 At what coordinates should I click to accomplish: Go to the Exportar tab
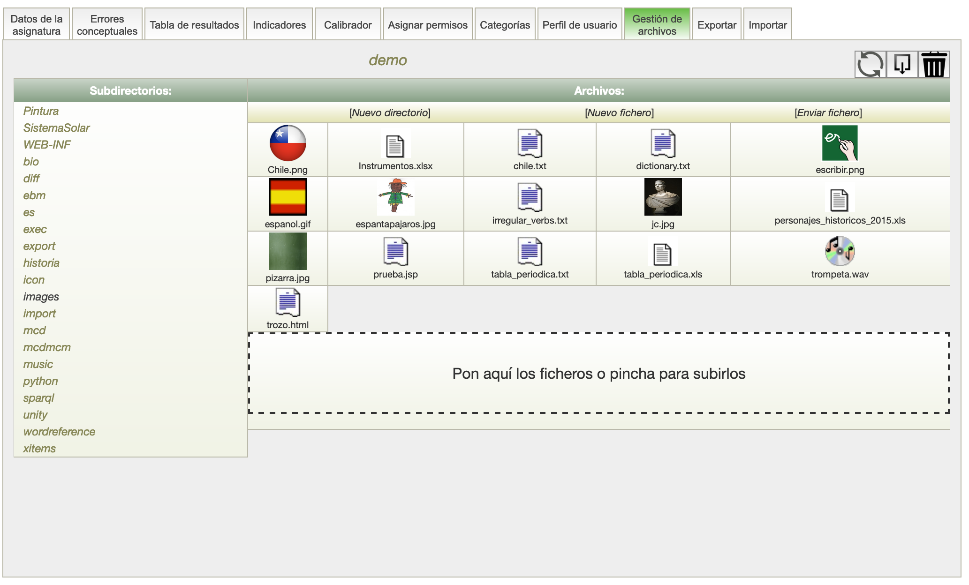pyautogui.click(x=716, y=25)
